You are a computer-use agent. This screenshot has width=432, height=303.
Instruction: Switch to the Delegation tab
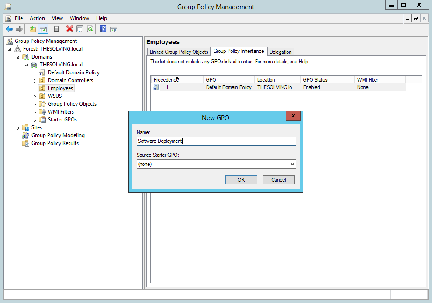point(280,52)
